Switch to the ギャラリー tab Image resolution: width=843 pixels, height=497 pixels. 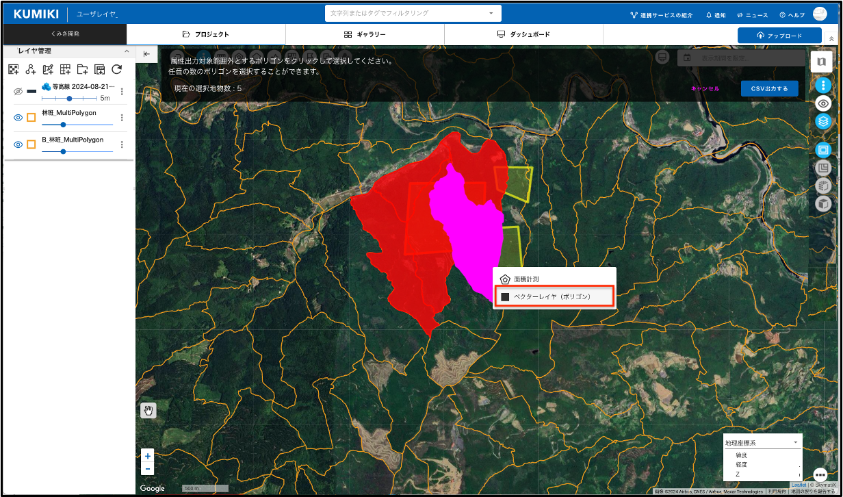pos(365,34)
